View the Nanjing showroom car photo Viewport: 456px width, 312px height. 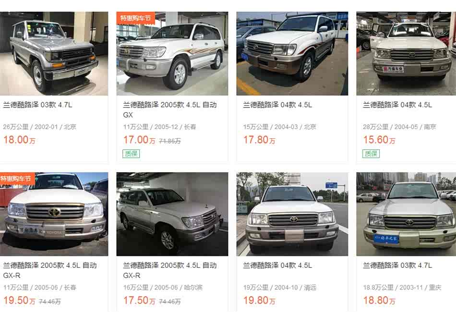click(406, 53)
